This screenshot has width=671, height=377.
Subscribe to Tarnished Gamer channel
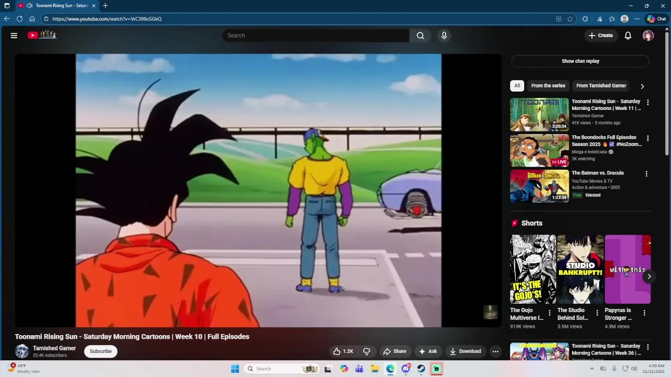coord(101,351)
